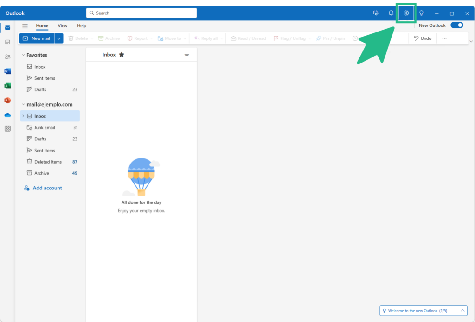Toggle navigation pane with hamburger icon
The image size is (475, 322).
[x=25, y=26]
